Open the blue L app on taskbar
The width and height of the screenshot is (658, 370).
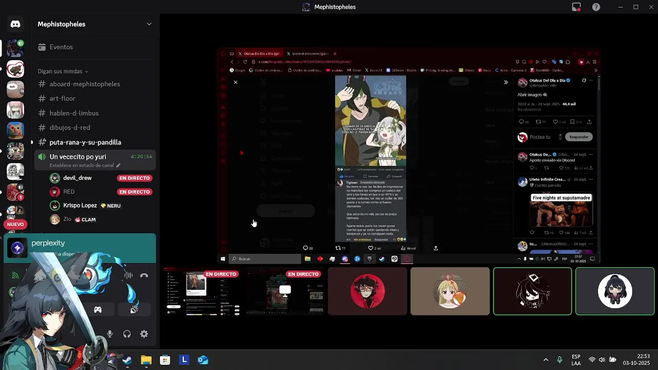pyautogui.click(x=184, y=360)
